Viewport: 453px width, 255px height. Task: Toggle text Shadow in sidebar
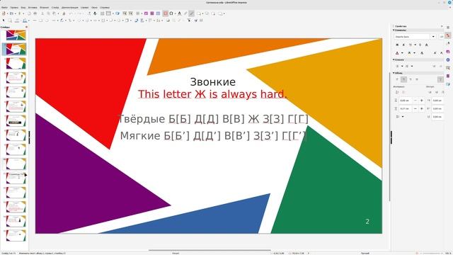[x=427, y=45]
